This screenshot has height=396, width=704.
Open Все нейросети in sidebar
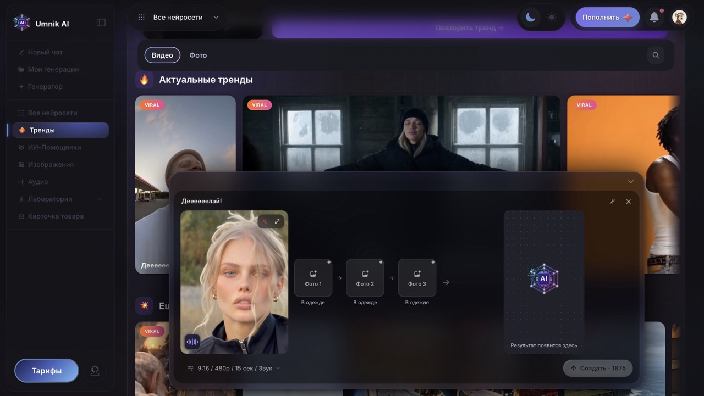pos(61,113)
